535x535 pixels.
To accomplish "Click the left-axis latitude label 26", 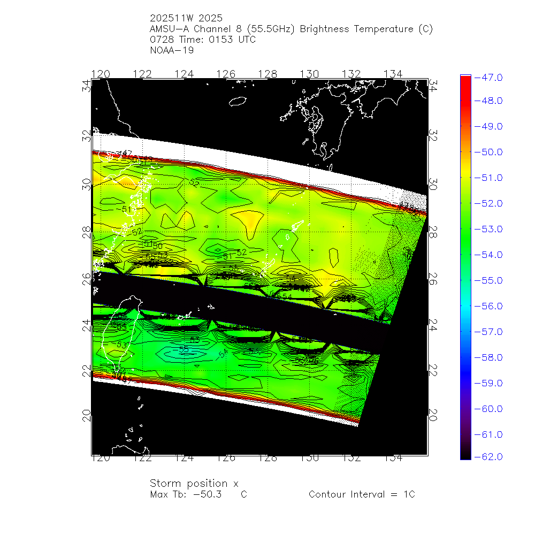I will (86, 279).
